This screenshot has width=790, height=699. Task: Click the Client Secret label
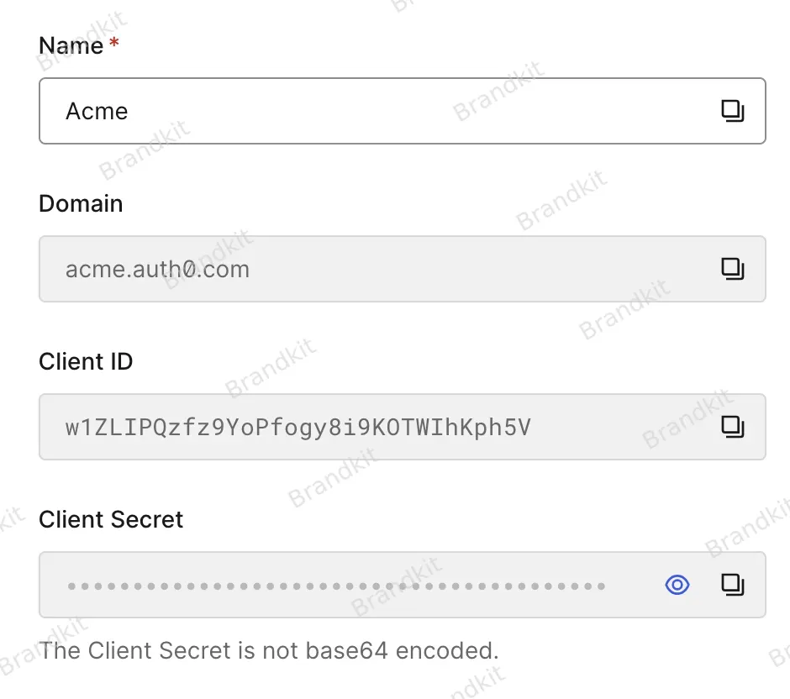pyautogui.click(x=110, y=519)
